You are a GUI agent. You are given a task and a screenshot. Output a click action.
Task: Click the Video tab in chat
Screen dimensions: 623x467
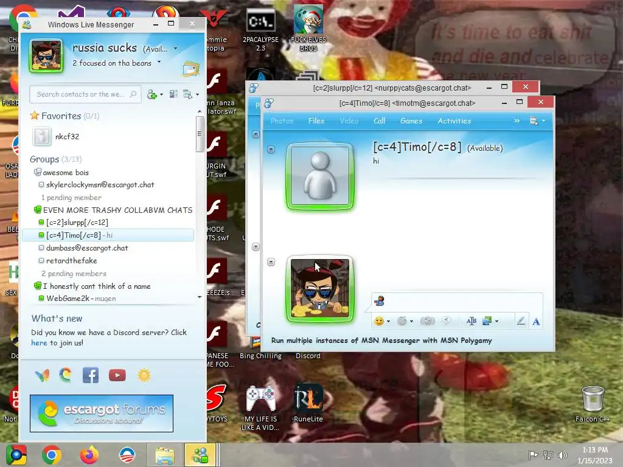coord(349,121)
